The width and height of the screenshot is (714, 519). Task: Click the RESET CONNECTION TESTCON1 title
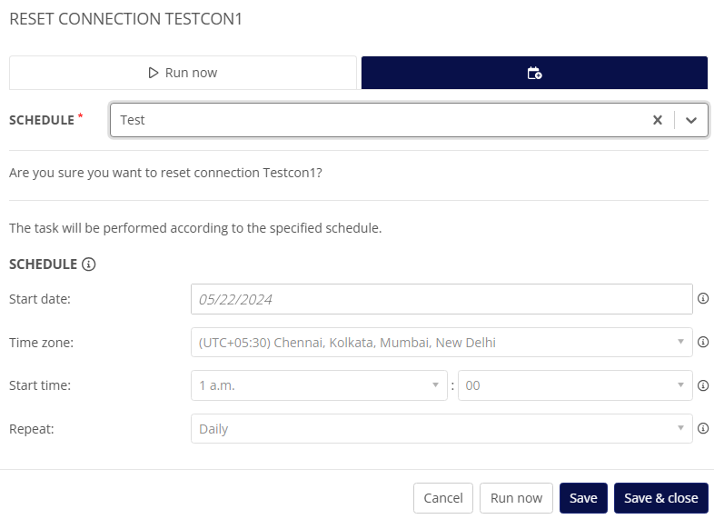126,18
